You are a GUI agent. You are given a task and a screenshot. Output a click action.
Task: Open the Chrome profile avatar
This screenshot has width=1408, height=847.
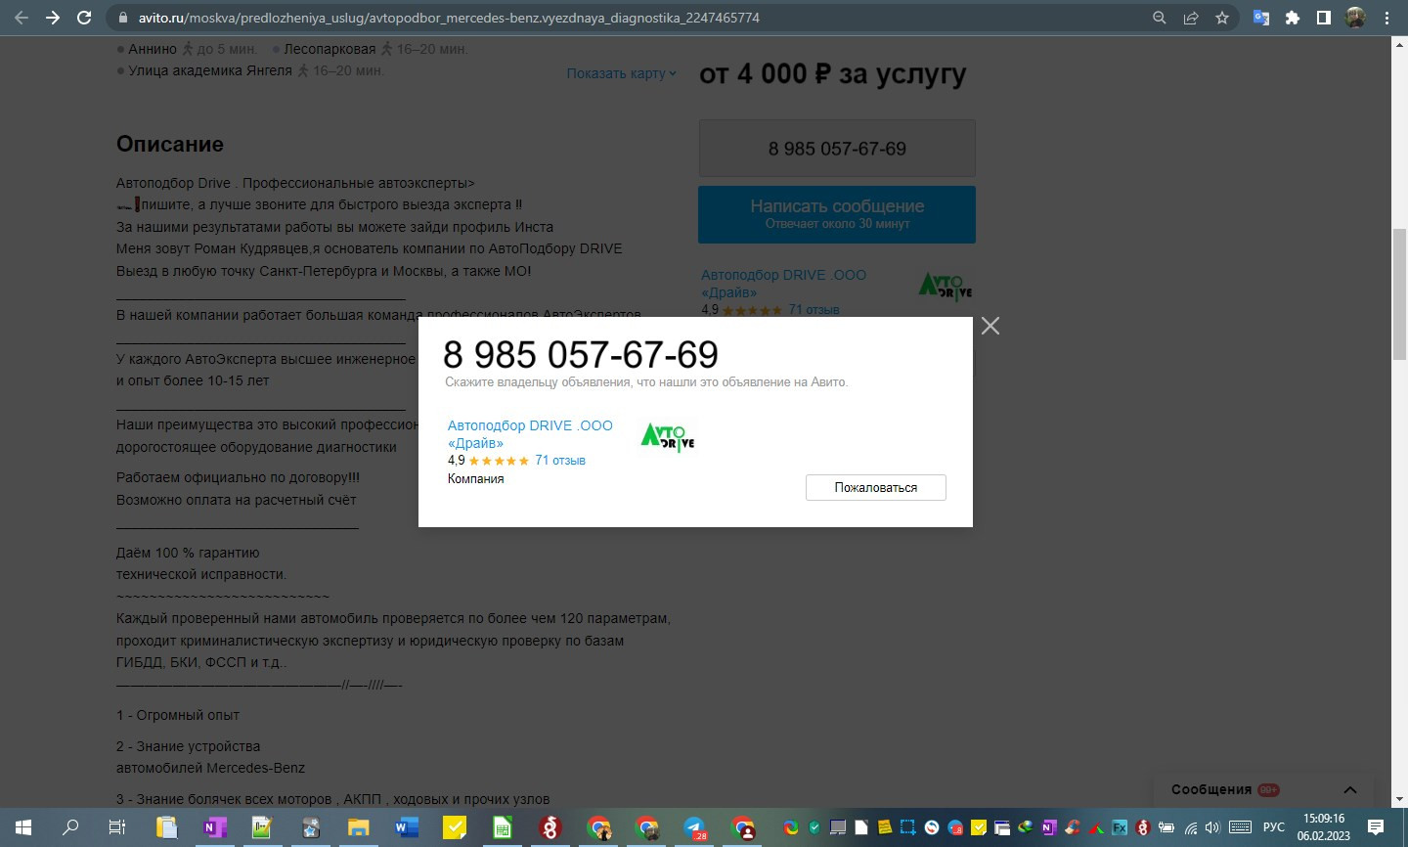coord(1355,18)
